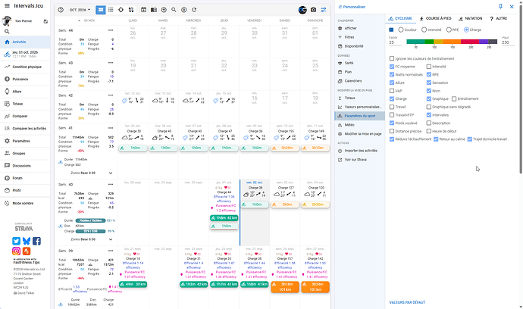Pin the Personnaliser panel
523x309 pixels.
point(501,6)
